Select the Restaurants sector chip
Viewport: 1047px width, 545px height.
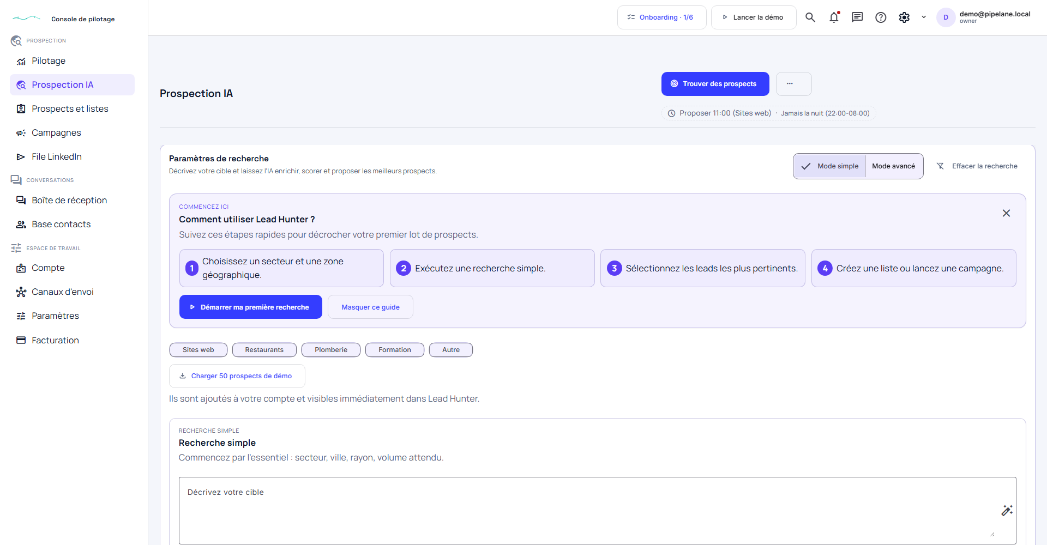pos(264,350)
